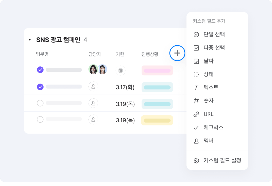Click the assignee avatars in first row
Screen dimensions: 272x186
click(98, 70)
